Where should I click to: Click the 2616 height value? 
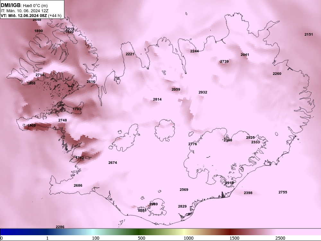point(91,82)
